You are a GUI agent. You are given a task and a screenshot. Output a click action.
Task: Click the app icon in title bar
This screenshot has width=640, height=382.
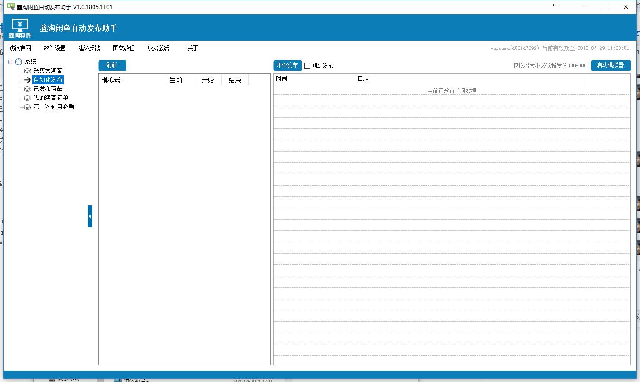coord(10,7)
